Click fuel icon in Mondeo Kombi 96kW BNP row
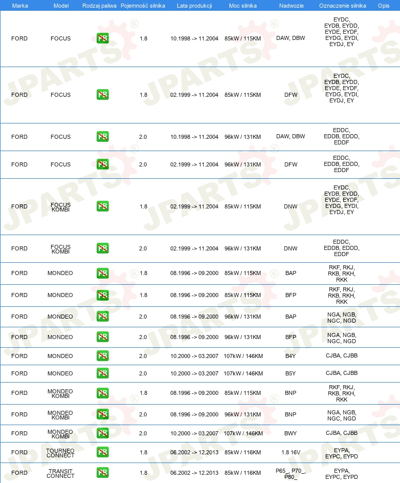 pos(102,414)
